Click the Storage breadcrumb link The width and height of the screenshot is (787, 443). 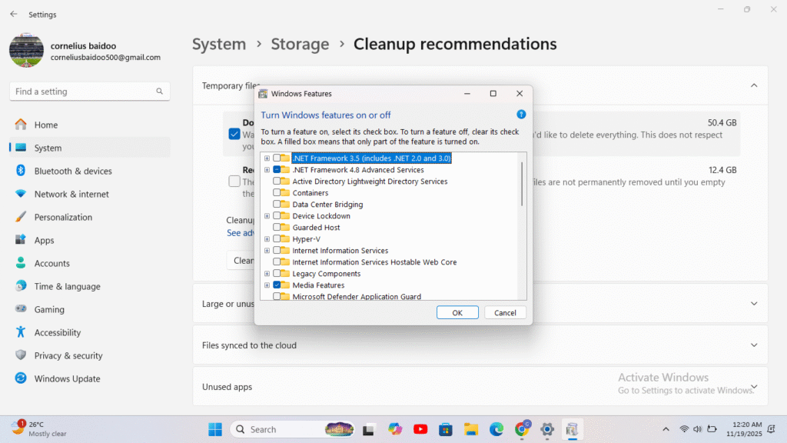(300, 45)
